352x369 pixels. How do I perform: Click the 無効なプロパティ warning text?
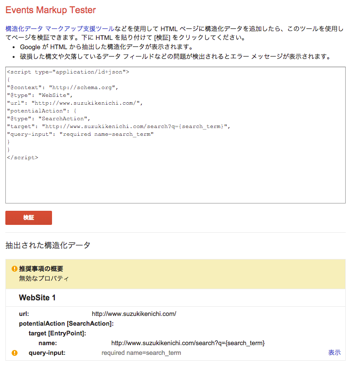44,278
